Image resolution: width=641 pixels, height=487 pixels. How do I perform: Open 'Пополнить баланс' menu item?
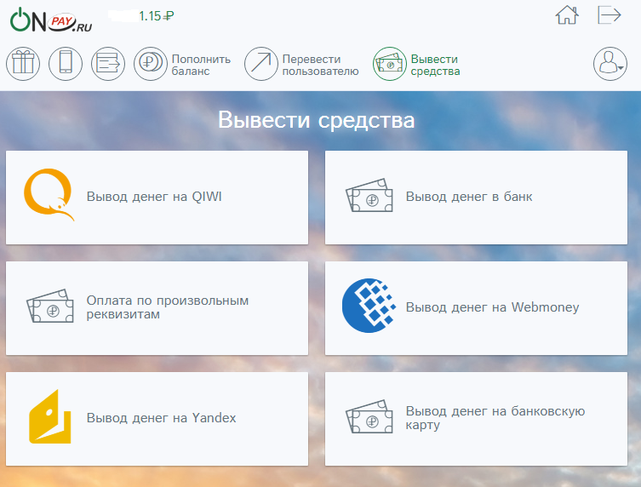pyautogui.click(x=201, y=65)
